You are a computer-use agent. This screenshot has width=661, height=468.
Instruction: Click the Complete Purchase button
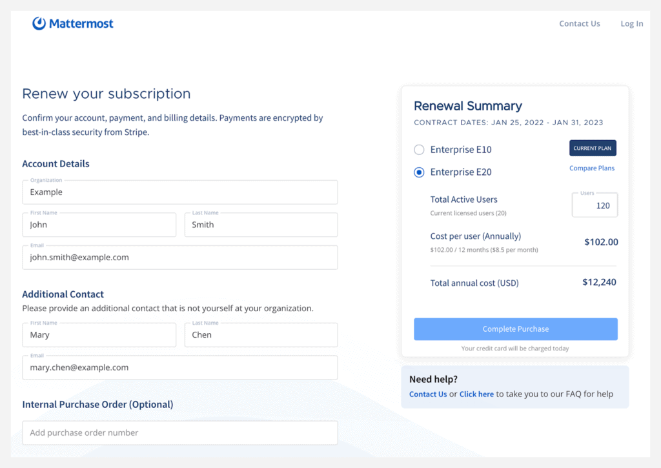(x=516, y=329)
